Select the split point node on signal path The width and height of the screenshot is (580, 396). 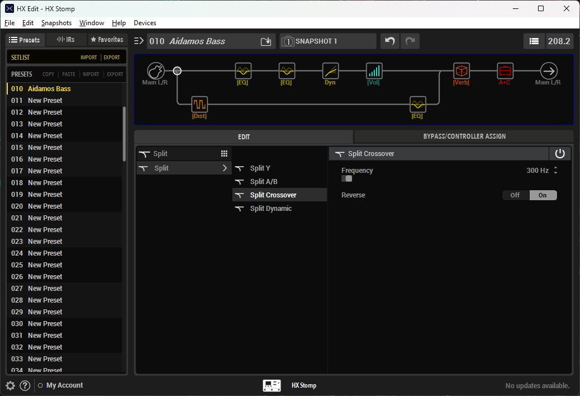coord(177,70)
